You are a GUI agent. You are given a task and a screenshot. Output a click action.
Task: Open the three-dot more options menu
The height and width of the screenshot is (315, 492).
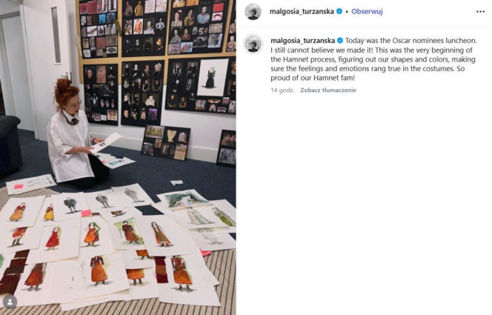pyautogui.click(x=480, y=12)
